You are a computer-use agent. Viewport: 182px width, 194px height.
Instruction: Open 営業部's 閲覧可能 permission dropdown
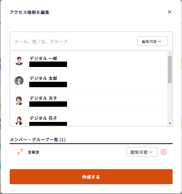[142, 152]
